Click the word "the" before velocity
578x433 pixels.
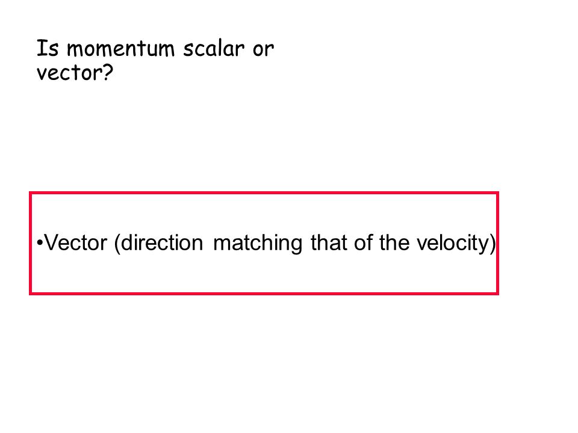pyautogui.click(x=394, y=243)
